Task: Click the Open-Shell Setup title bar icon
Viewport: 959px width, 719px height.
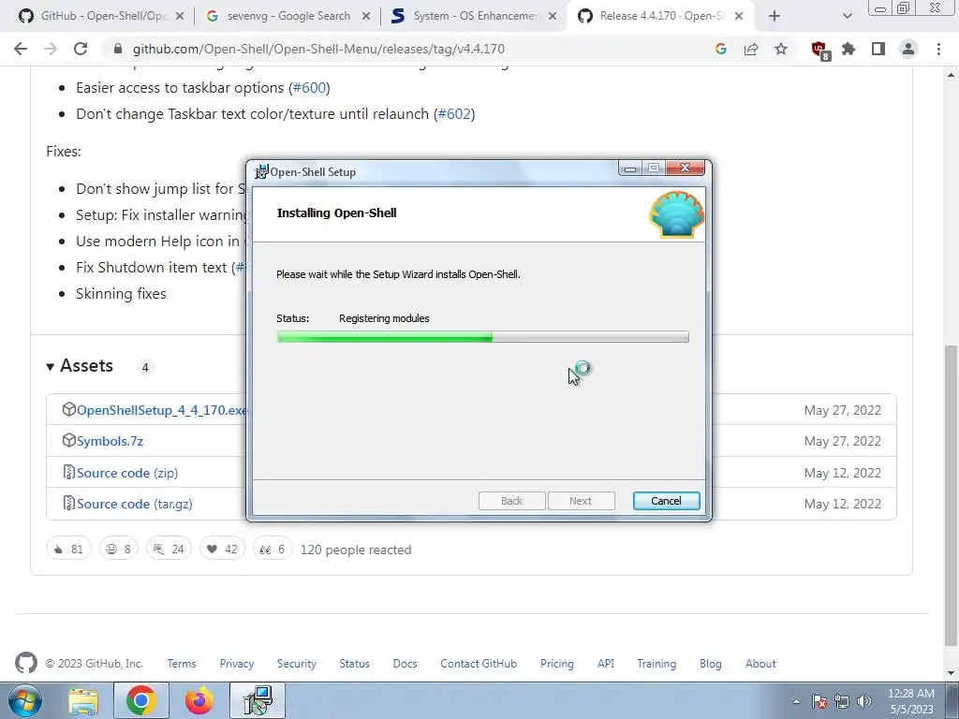Action: point(262,172)
